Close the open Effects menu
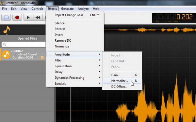Screen dimensions: 196x122 click(52, 9)
